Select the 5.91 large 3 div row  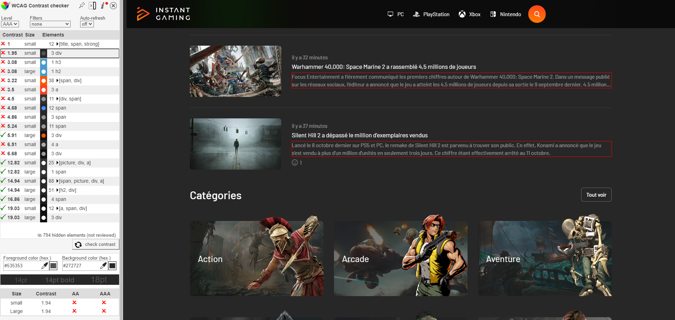pyautogui.click(x=60, y=135)
